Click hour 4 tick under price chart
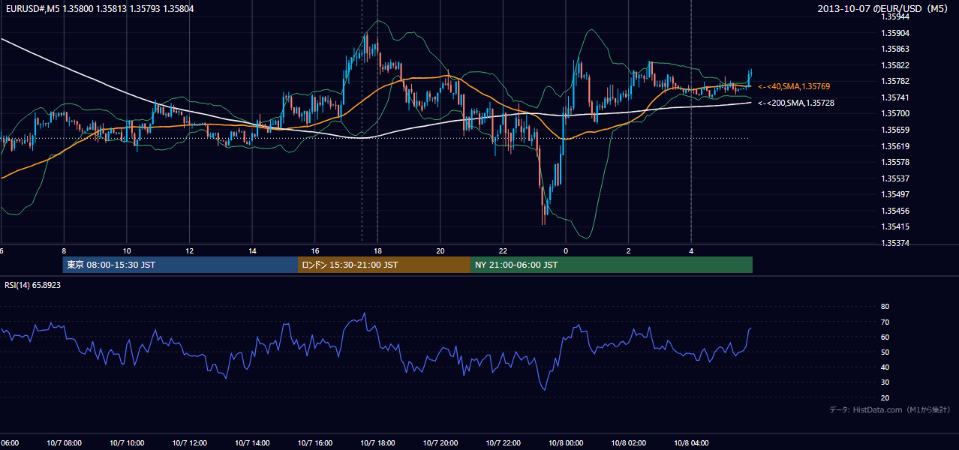The width and height of the screenshot is (959, 450). pyautogui.click(x=691, y=250)
